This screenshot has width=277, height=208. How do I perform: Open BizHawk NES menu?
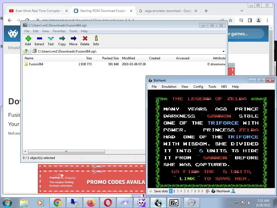224,87
